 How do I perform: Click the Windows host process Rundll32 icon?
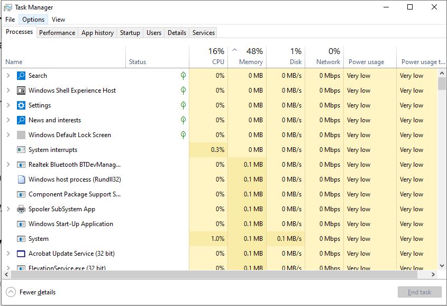(21, 179)
